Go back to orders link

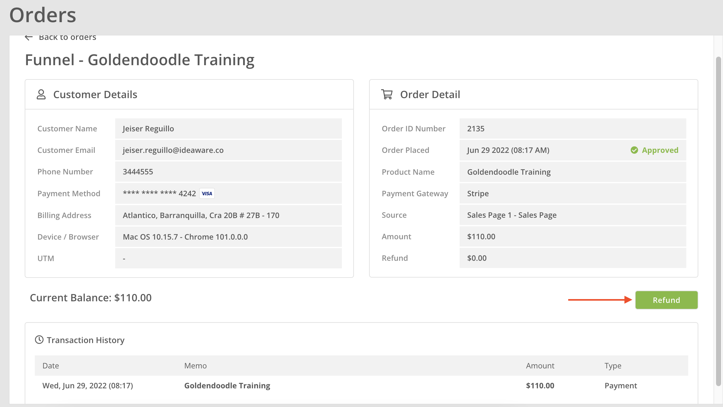click(67, 37)
